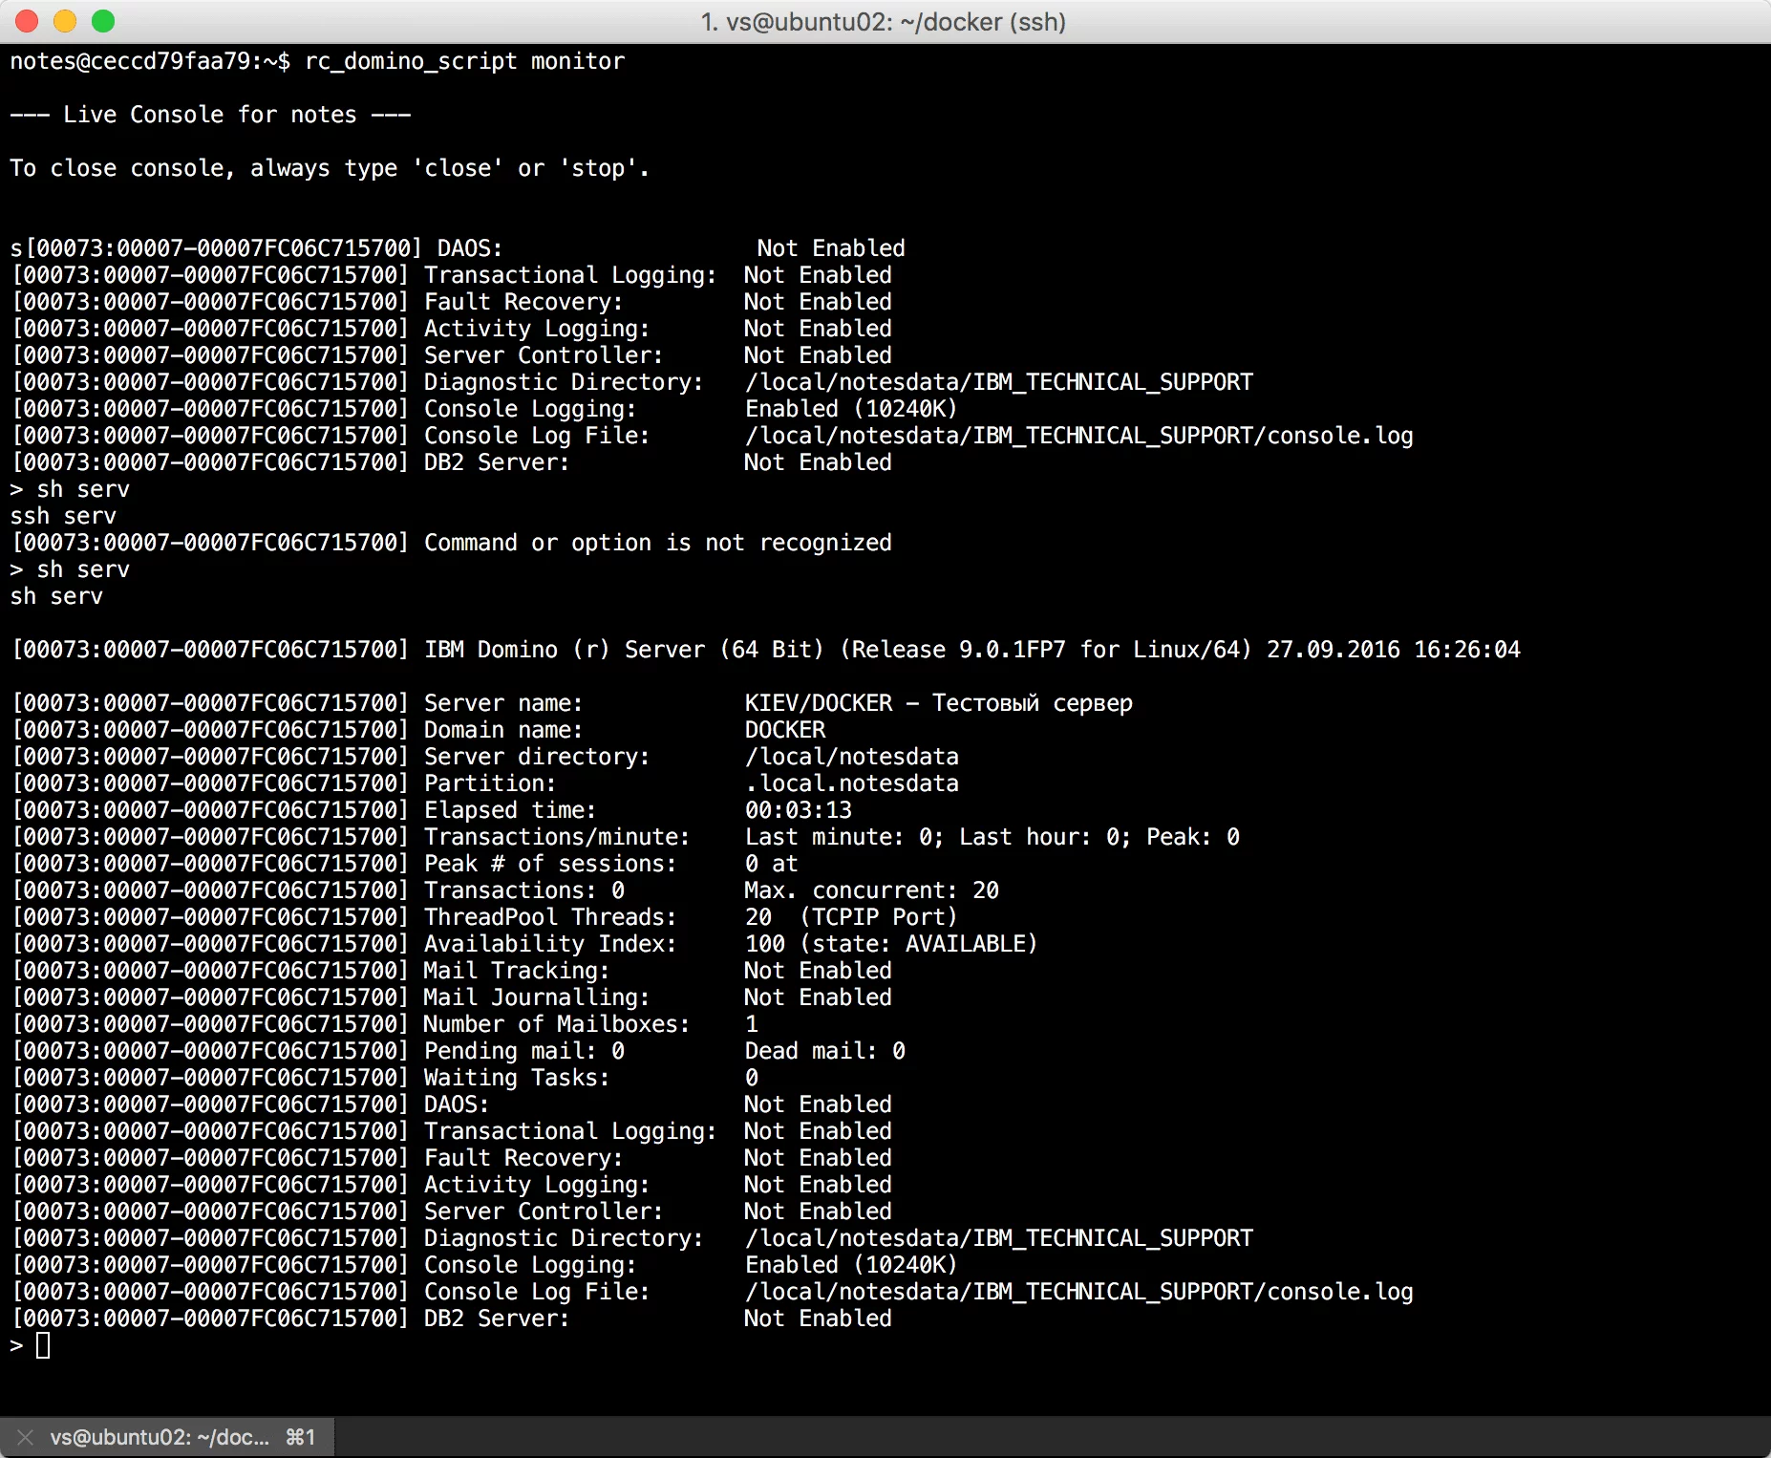The image size is (1771, 1458).
Task: Click the green full-screen traffic light
Action: tap(101, 19)
